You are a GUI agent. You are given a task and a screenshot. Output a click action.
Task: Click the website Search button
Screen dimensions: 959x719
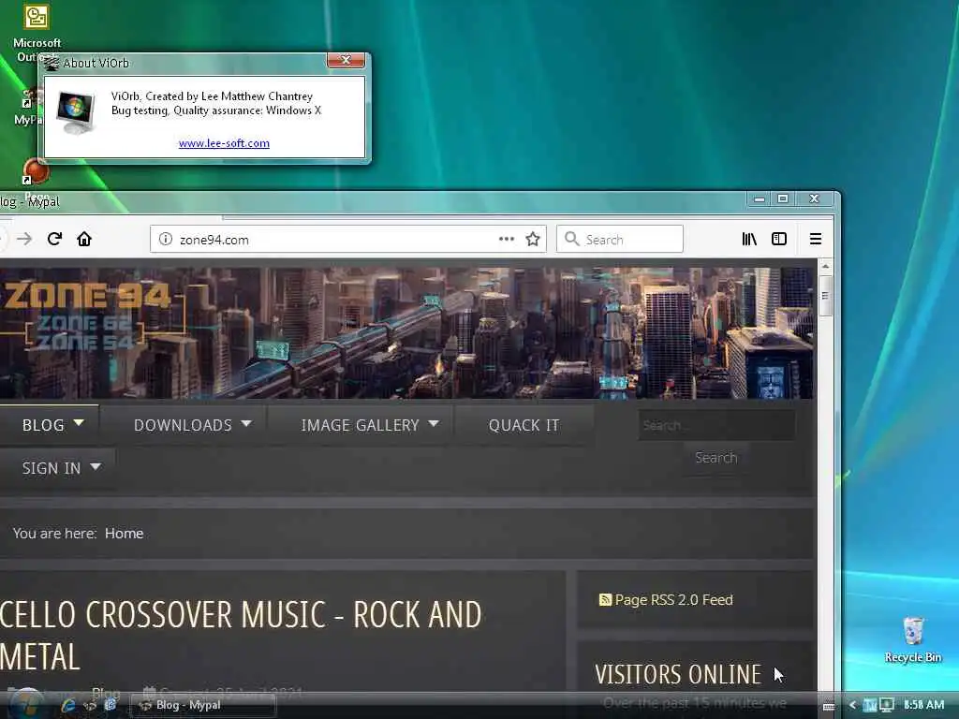click(716, 458)
